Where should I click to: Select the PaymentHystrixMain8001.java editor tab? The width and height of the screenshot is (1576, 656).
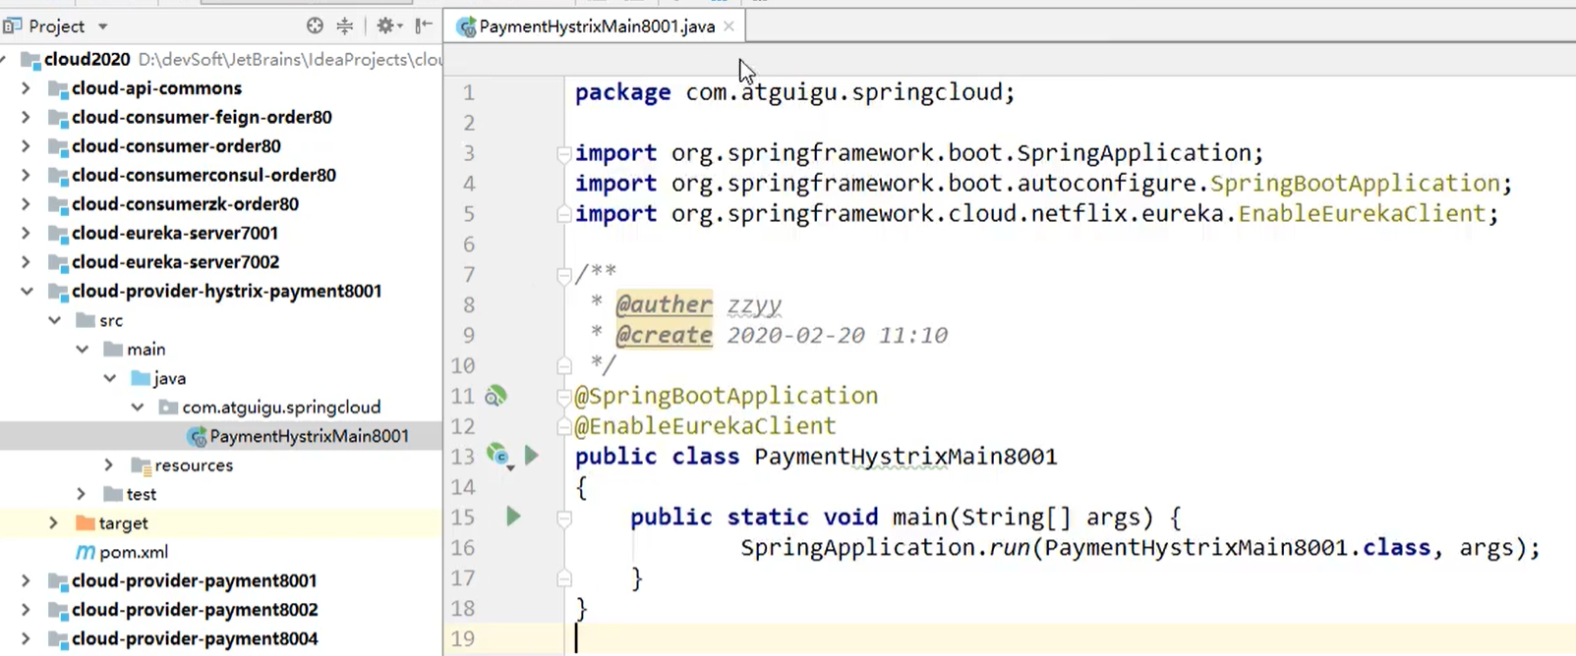(596, 27)
